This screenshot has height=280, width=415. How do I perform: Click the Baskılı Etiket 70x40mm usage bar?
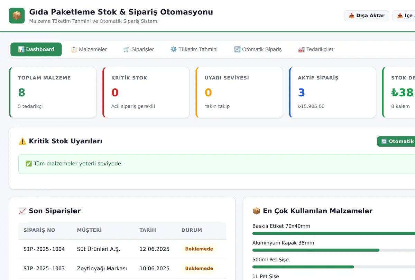[334, 233]
